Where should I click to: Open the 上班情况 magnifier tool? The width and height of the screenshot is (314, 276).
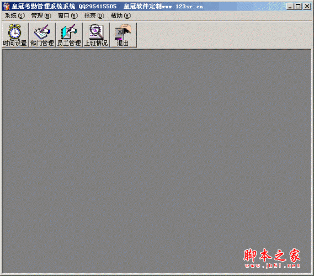96,35
